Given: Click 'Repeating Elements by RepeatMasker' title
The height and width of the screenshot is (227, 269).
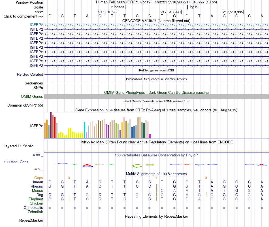Looking at the screenshot, I should pos(156,216).
